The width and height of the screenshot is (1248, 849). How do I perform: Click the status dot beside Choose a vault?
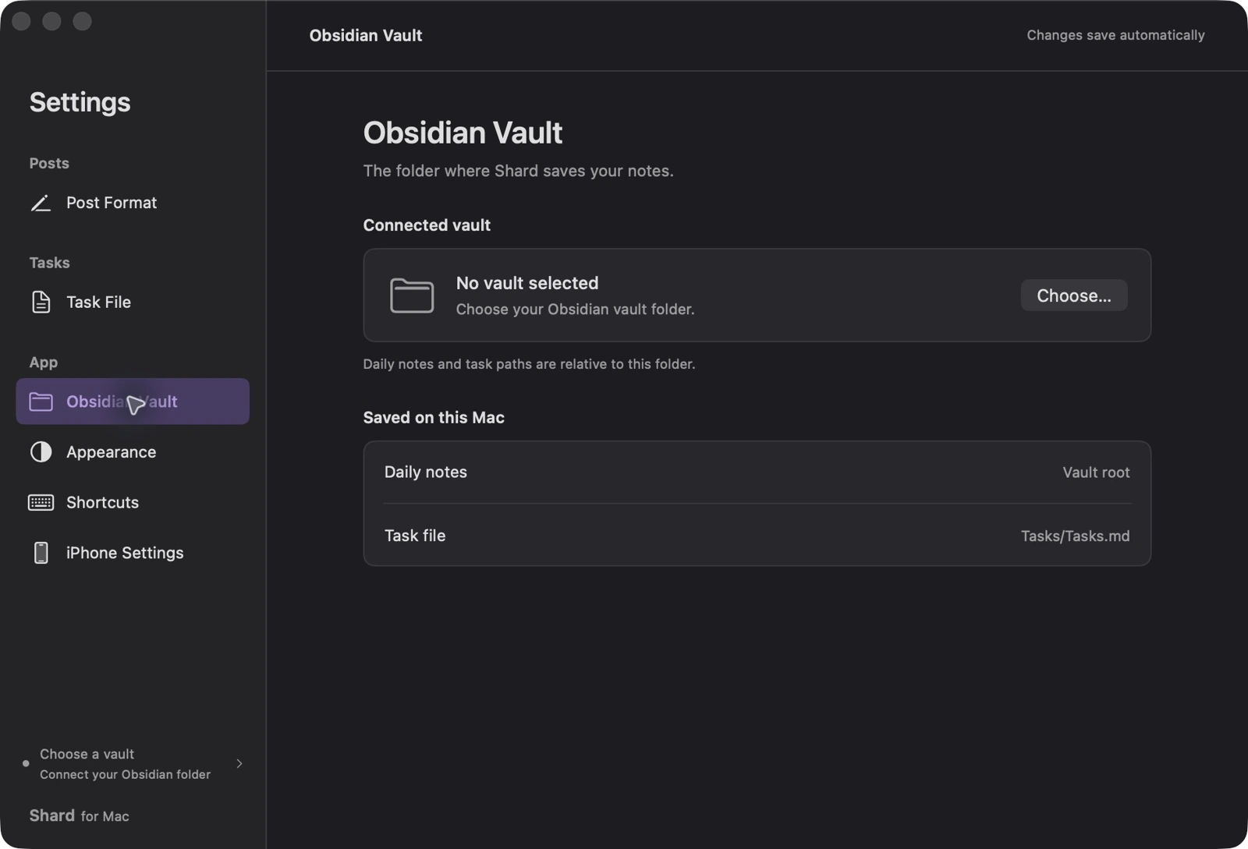[x=26, y=764]
